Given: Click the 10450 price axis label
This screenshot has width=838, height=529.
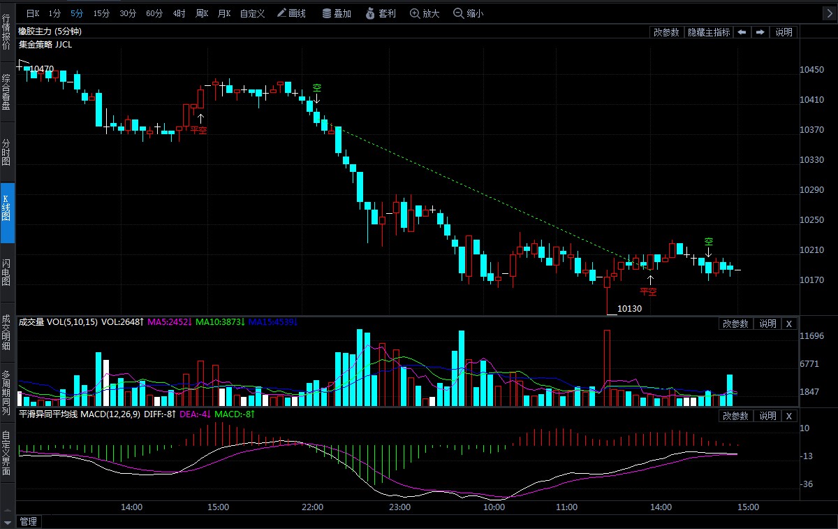Looking at the screenshot, I should (x=812, y=70).
